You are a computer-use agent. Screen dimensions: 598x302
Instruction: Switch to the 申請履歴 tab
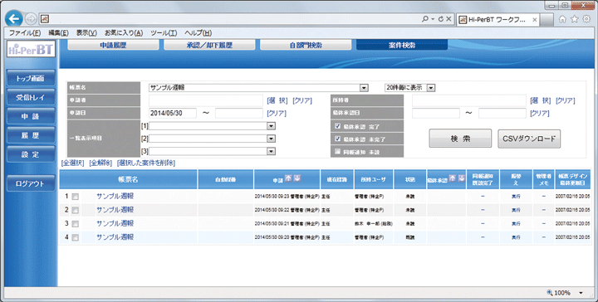[x=113, y=45]
